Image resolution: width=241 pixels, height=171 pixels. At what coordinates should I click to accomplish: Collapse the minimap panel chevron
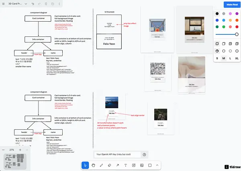tap(27, 150)
